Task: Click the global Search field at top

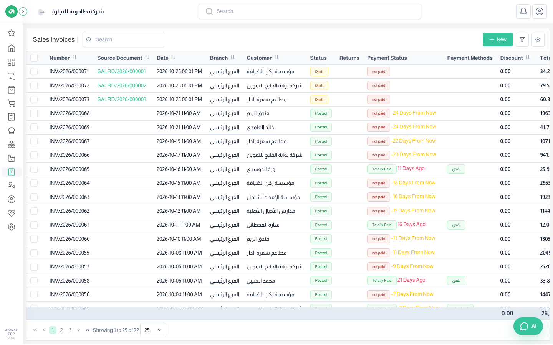Action: coord(310,11)
